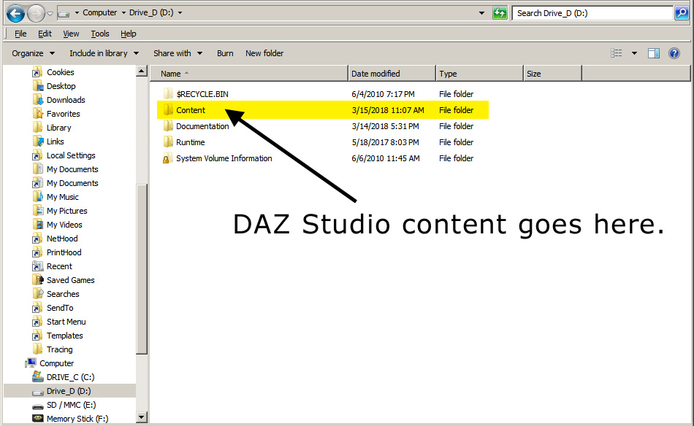Sort by the Size column header

(553, 74)
